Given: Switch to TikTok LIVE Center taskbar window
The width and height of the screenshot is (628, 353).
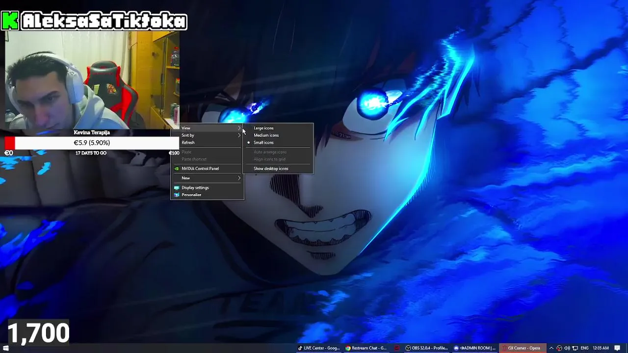Looking at the screenshot, I should tap(319, 348).
